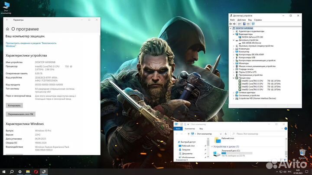Click 'Устройства HID' icon

coord(237,98)
